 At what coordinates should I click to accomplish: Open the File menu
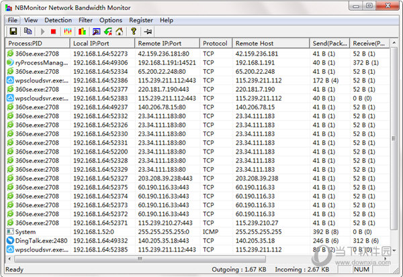(12, 20)
